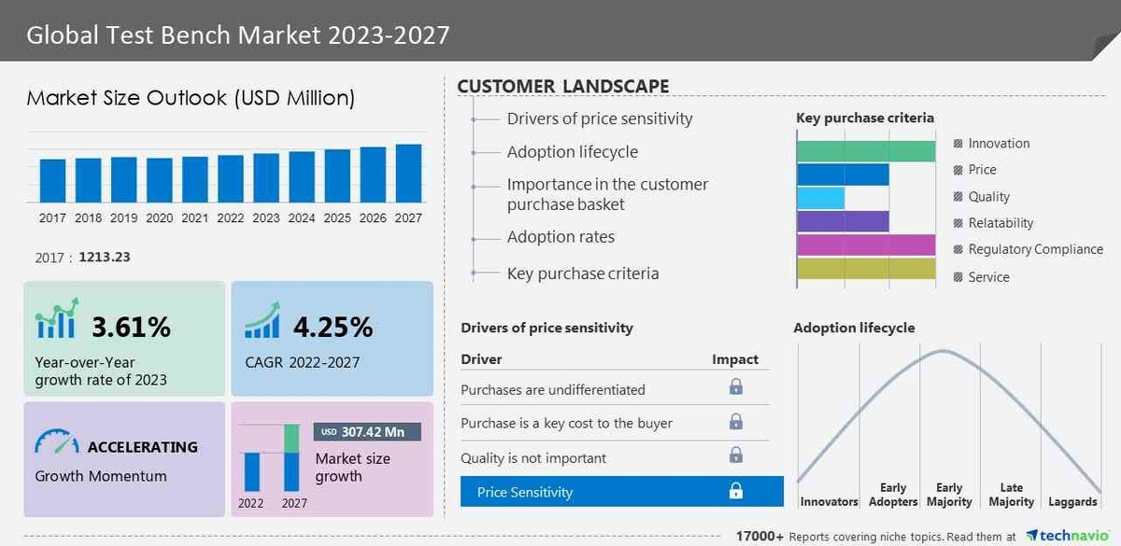
Task: Click the Late Majority stage label
Action: point(1012,495)
